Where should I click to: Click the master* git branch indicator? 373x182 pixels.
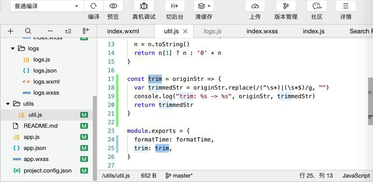179,176
